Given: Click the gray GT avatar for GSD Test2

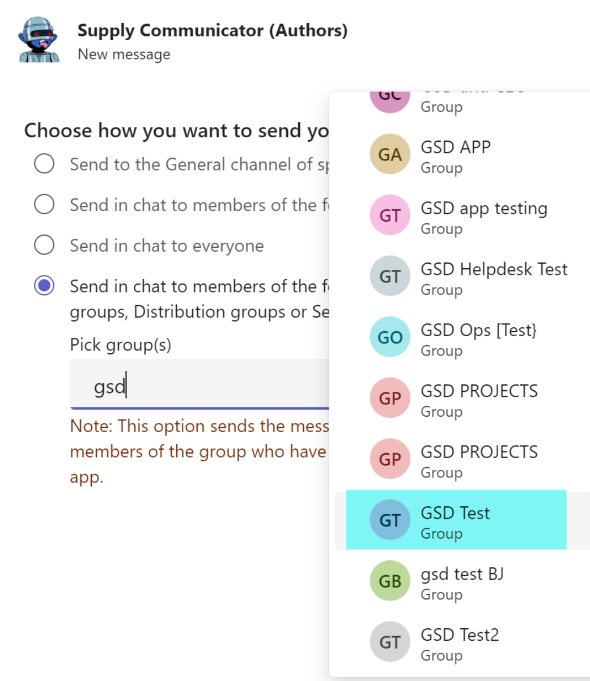Looking at the screenshot, I should point(390,641).
